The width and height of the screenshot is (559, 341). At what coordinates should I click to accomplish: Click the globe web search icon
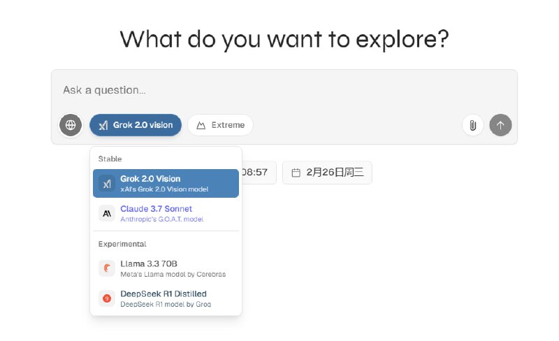click(x=70, y=125)
